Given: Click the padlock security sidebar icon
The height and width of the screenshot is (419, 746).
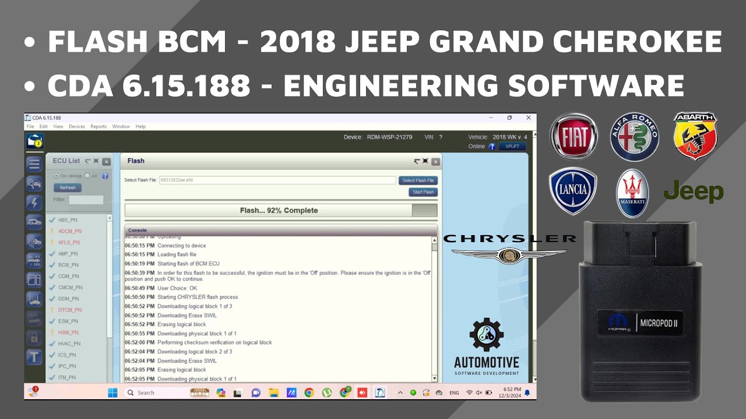Looking at the screenshot, I should tap(34, 337).
